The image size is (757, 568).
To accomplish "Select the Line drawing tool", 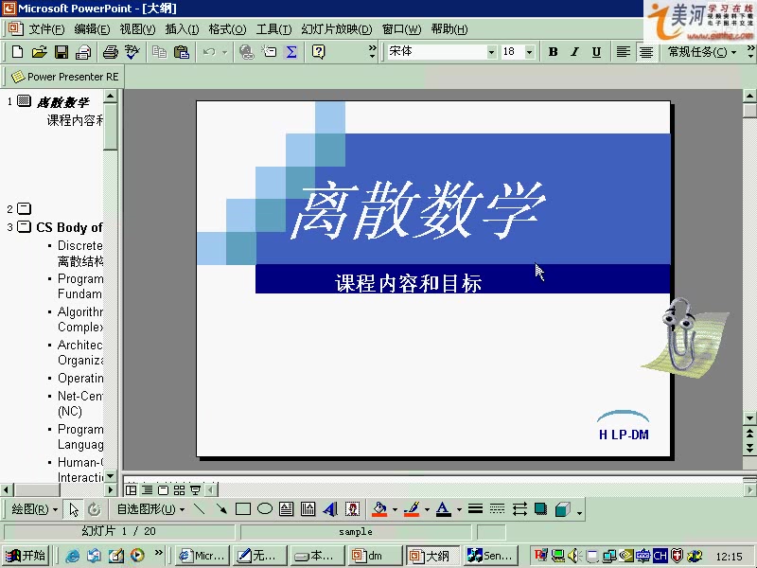I will (199, 508).
